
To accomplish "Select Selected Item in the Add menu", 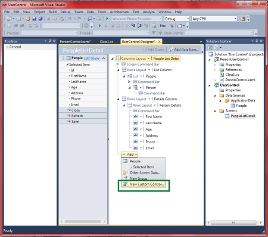I will point(144,167).
